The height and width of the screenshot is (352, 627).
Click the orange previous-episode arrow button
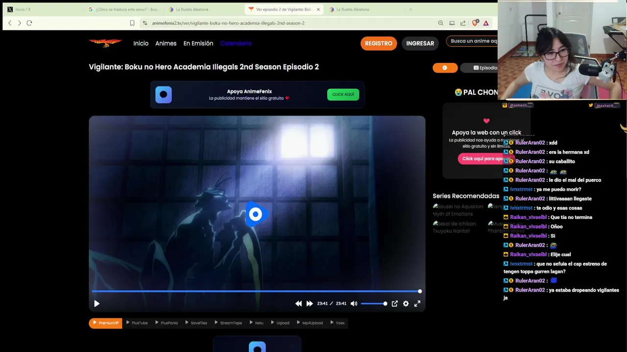(445, 68)
